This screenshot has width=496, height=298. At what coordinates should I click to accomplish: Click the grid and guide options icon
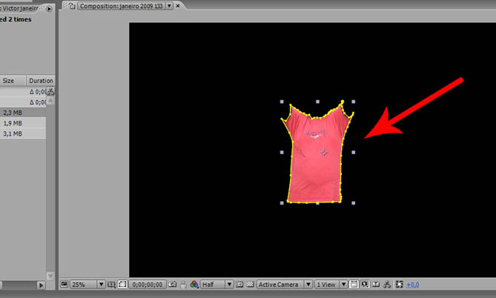pos(112,284)
